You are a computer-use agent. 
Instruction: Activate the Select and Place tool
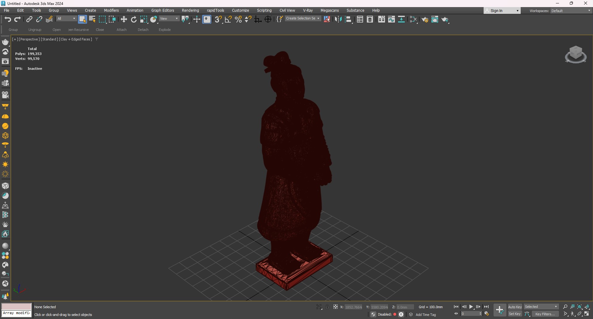click(x=154, y=19)
